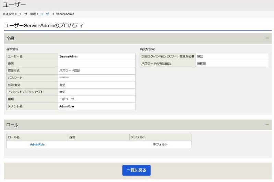274x182 pixels.
Task: Click the ServiceAdmin breadcrumb item
Action: coord(65,14)
